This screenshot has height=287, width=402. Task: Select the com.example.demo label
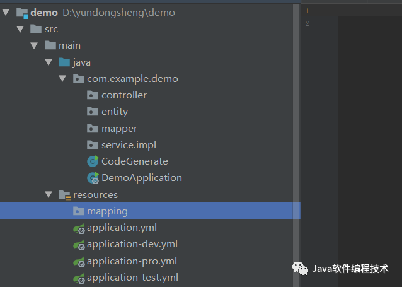132,79
